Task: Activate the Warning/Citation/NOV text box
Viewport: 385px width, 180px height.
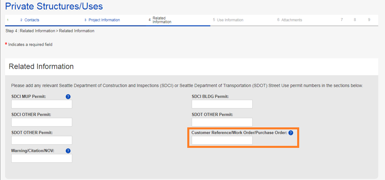Action: click(x=42, y=158)
